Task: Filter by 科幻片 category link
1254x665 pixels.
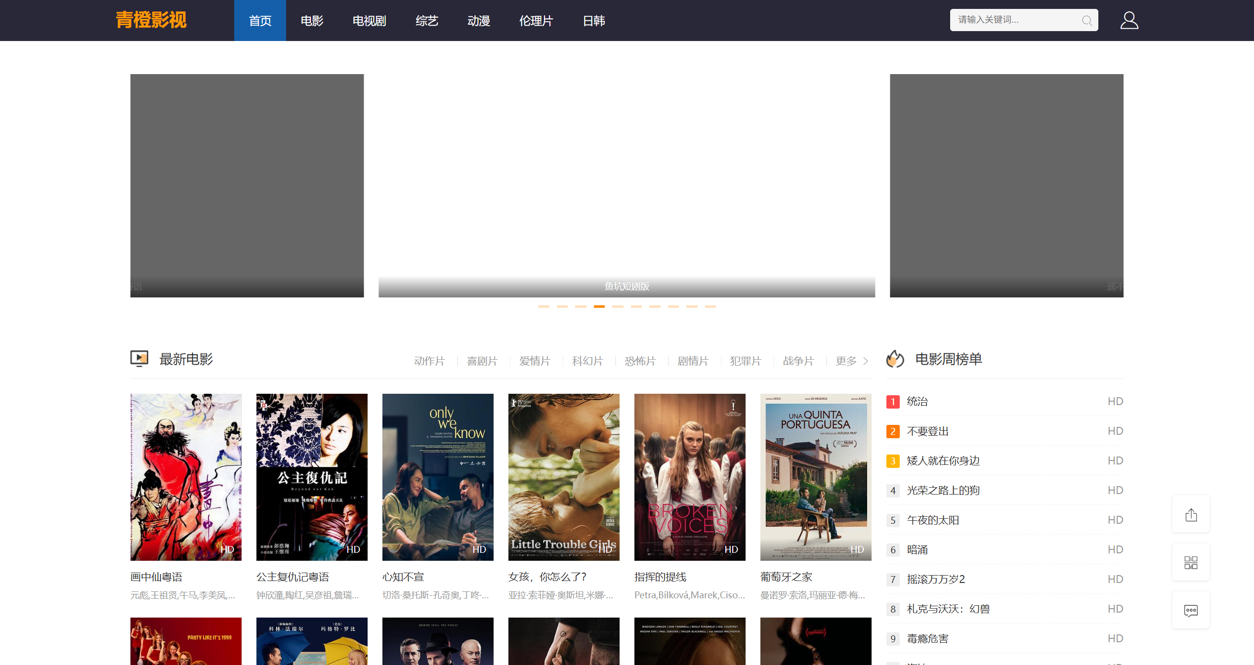Action: (x=587, y=361)
